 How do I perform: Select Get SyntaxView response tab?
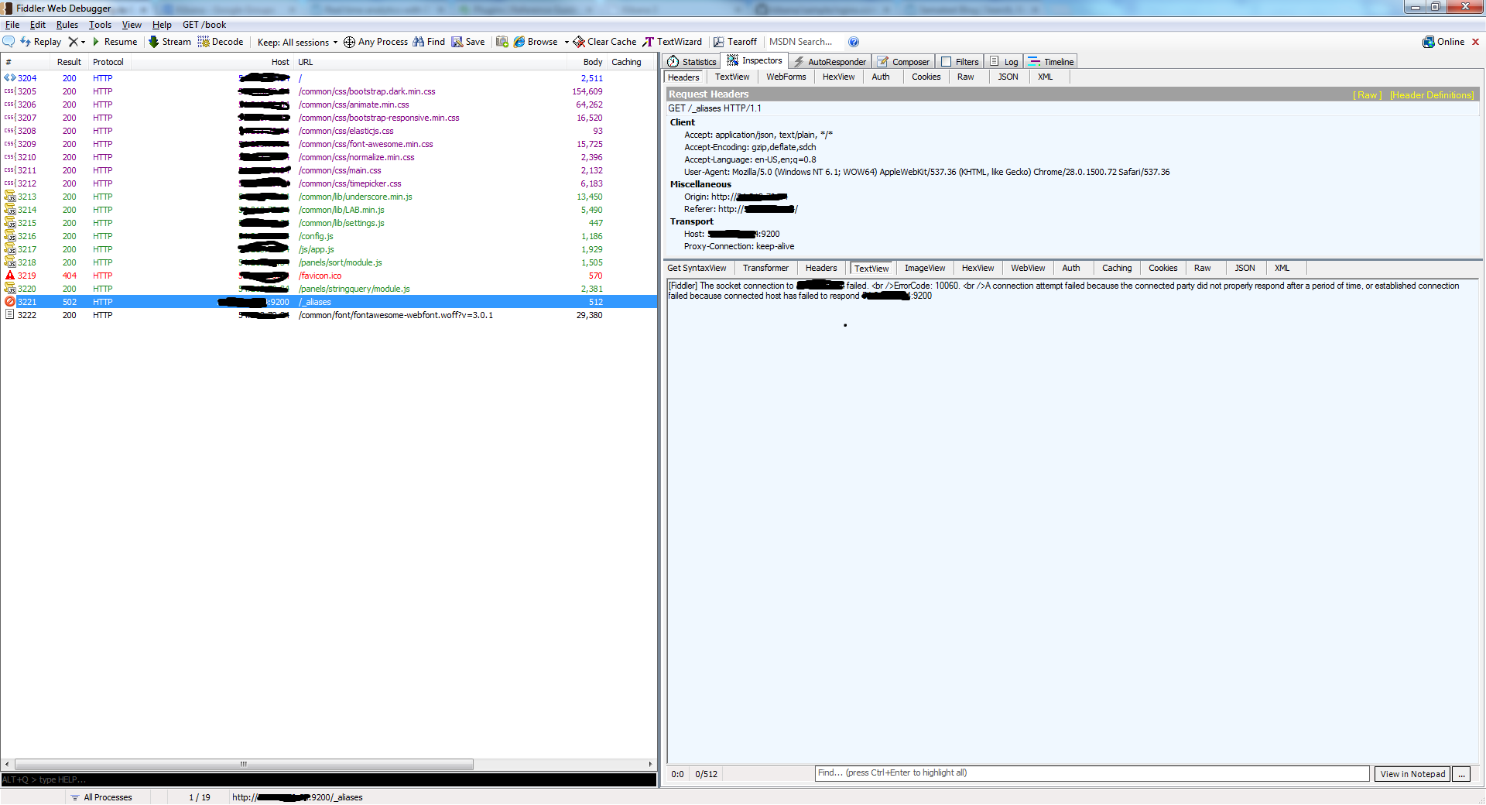pos(697,268)
